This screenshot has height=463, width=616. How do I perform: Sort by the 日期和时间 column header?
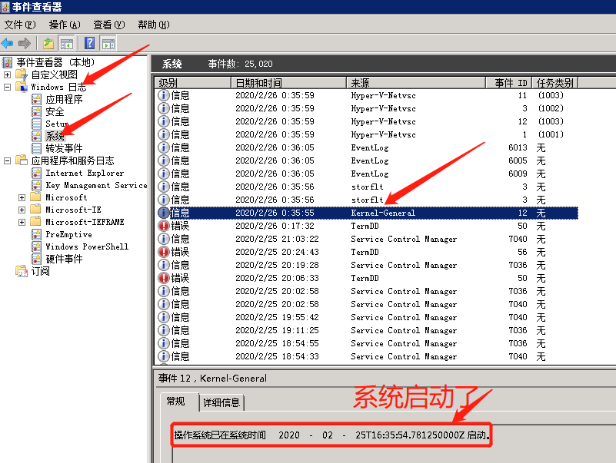click(x=288, y=83)
